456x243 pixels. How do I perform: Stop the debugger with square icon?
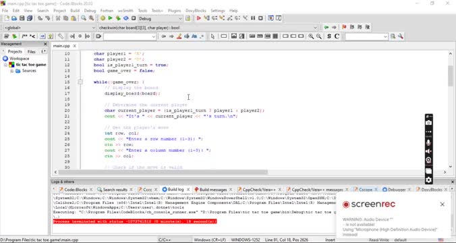[260, 18]
